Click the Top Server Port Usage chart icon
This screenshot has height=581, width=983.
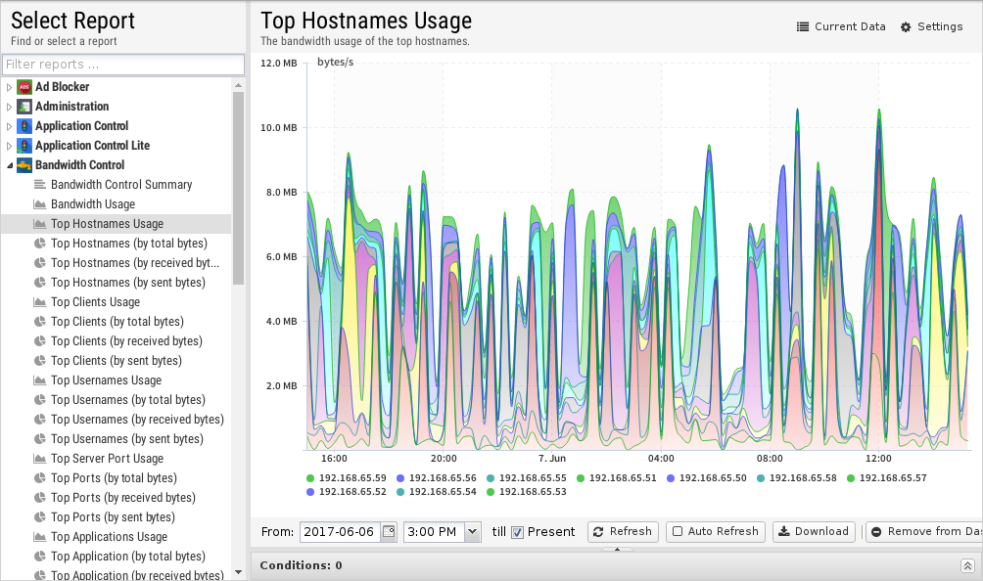point(39,459)
